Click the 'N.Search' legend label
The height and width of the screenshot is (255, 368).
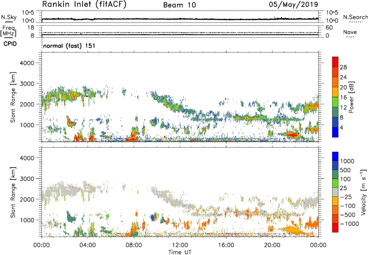point(356,17)
